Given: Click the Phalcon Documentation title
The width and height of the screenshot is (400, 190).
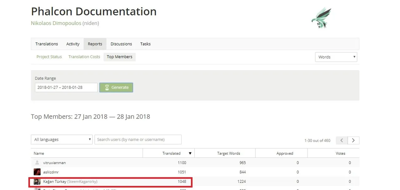Looking at the screenshot, I should tap(94, 12).
